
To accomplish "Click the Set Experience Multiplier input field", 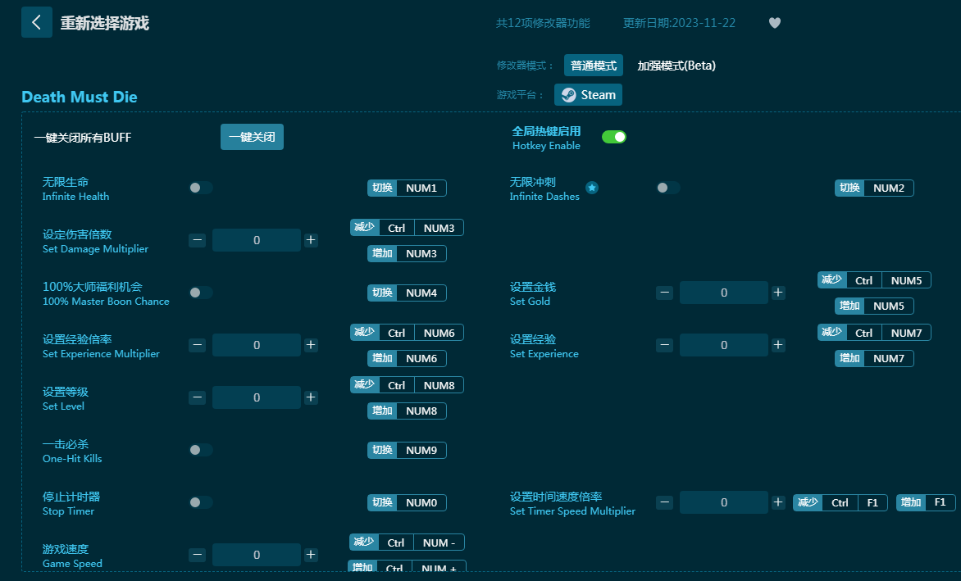I will [x=256, y=345].
